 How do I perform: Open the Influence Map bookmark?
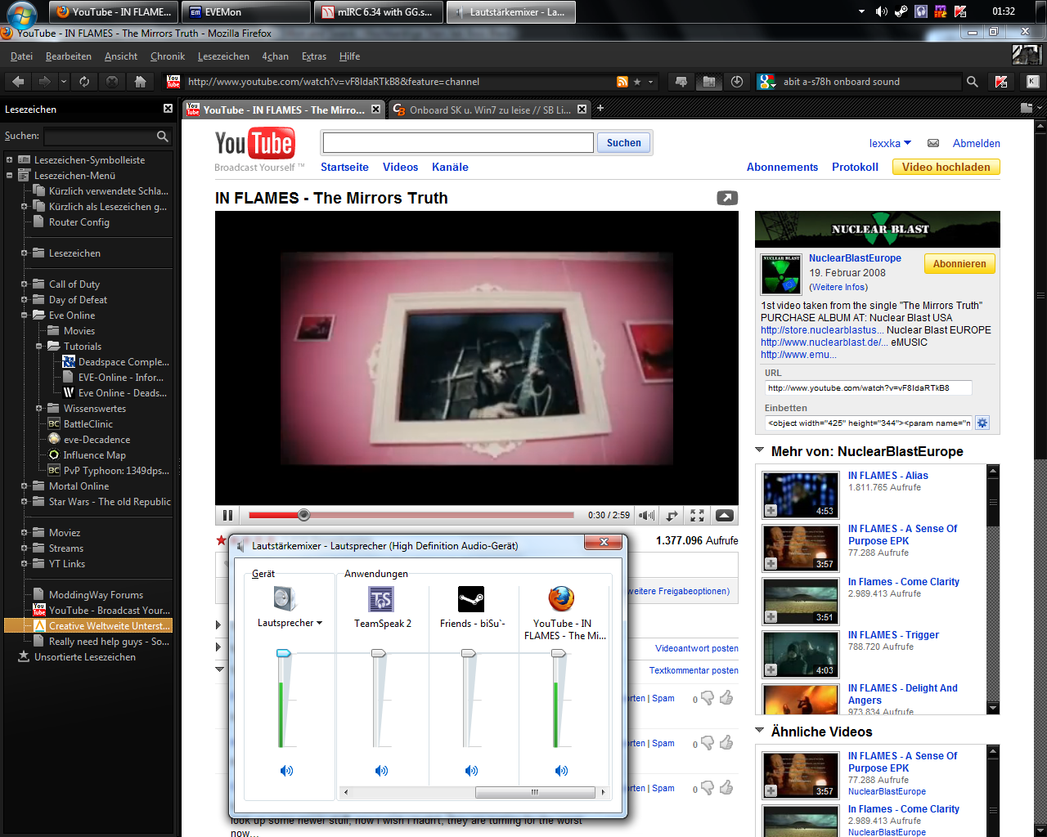coord(95,455)
